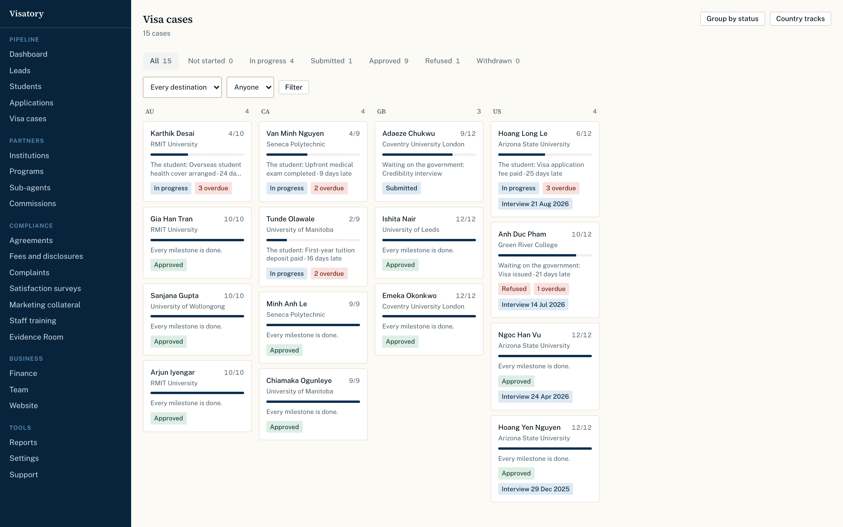The height and width of the screenshot is (527, 843).
Task: Open Karthik Desai case card
Action: coord(197,161)
